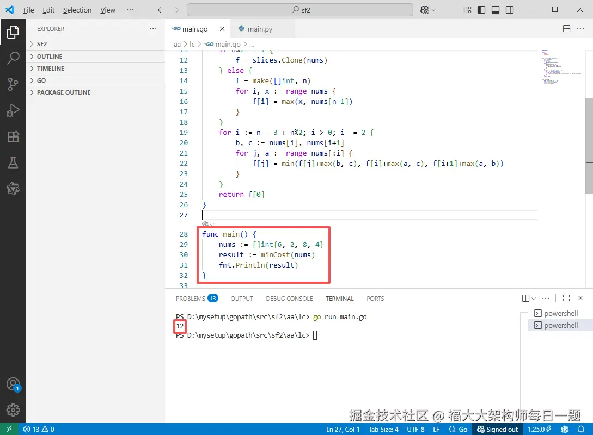
Task: Click the sf2 command center search box
Action: pyautogui.click(x=300, y=10)
